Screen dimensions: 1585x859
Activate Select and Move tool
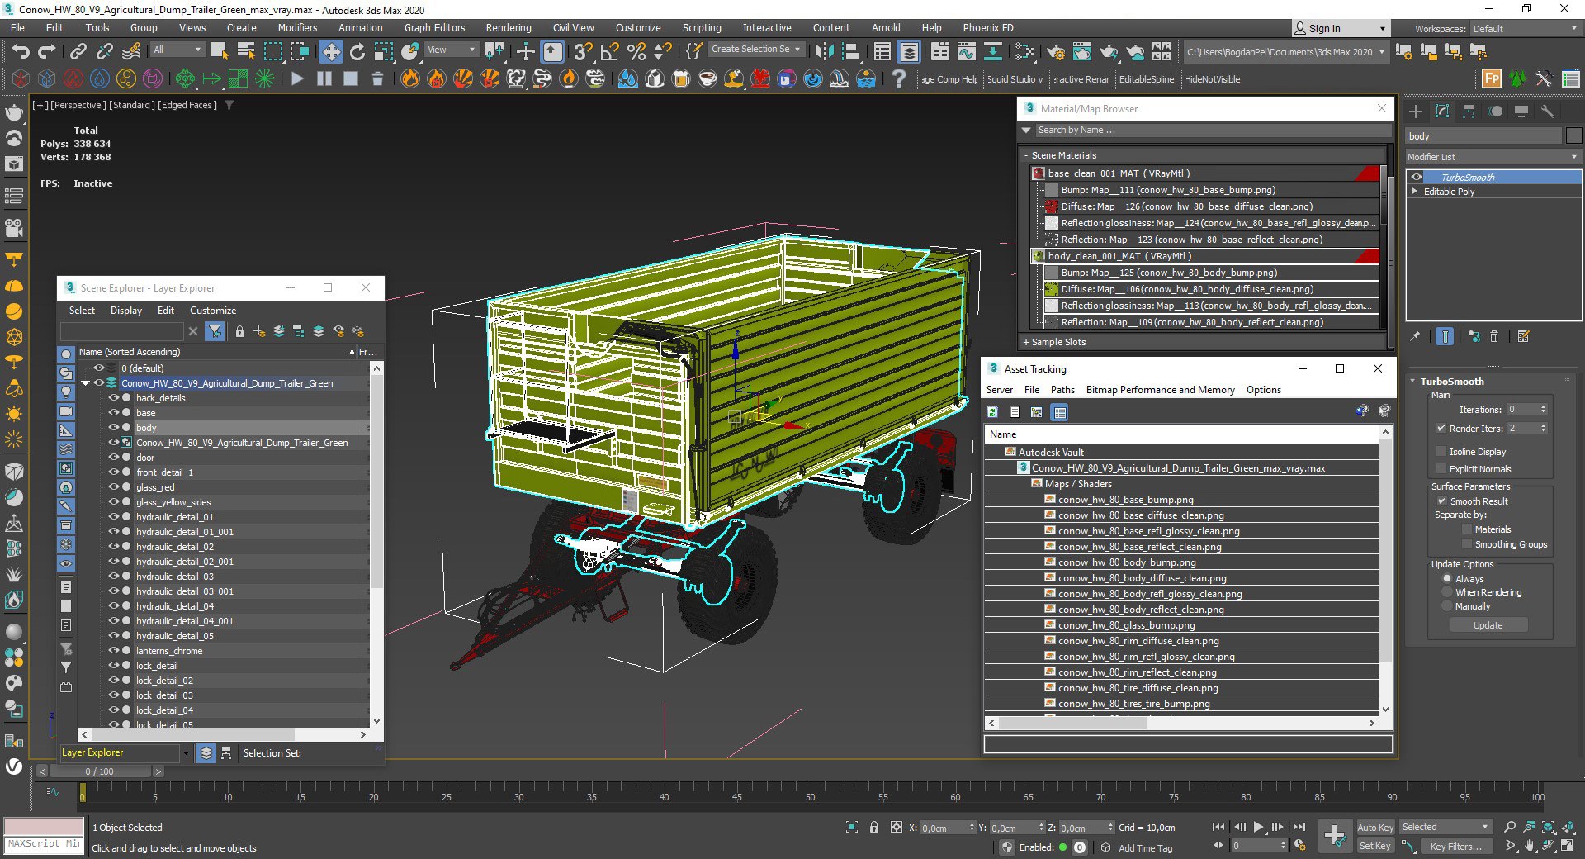(x=330, y=51)
